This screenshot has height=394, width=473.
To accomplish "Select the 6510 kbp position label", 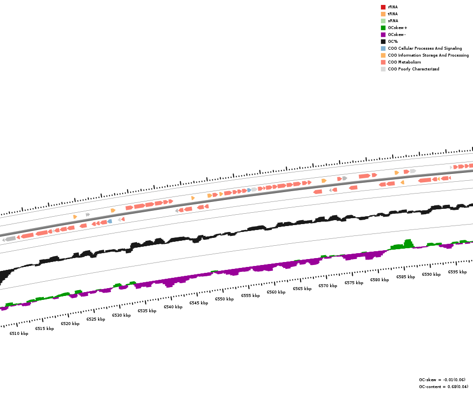I will (19, 333).
